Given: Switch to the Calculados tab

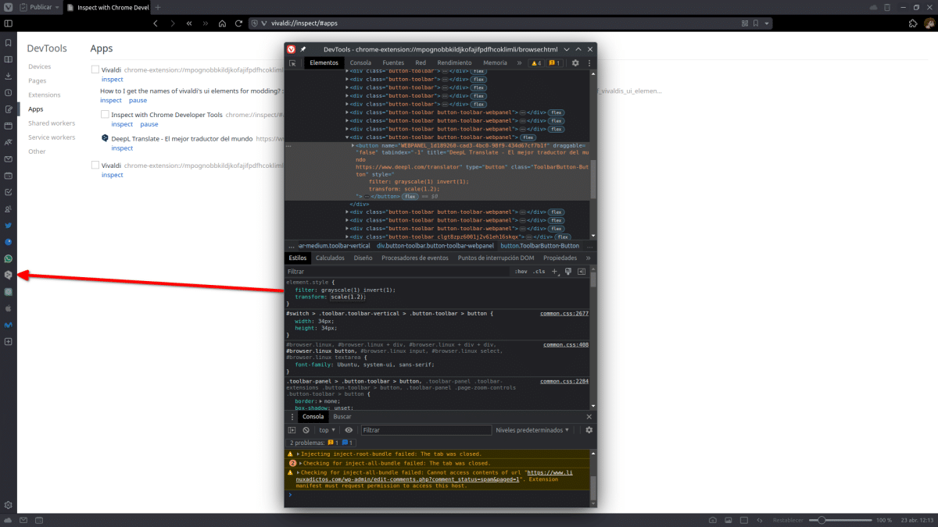Looking at the screenshot, I should pos(329,258).
